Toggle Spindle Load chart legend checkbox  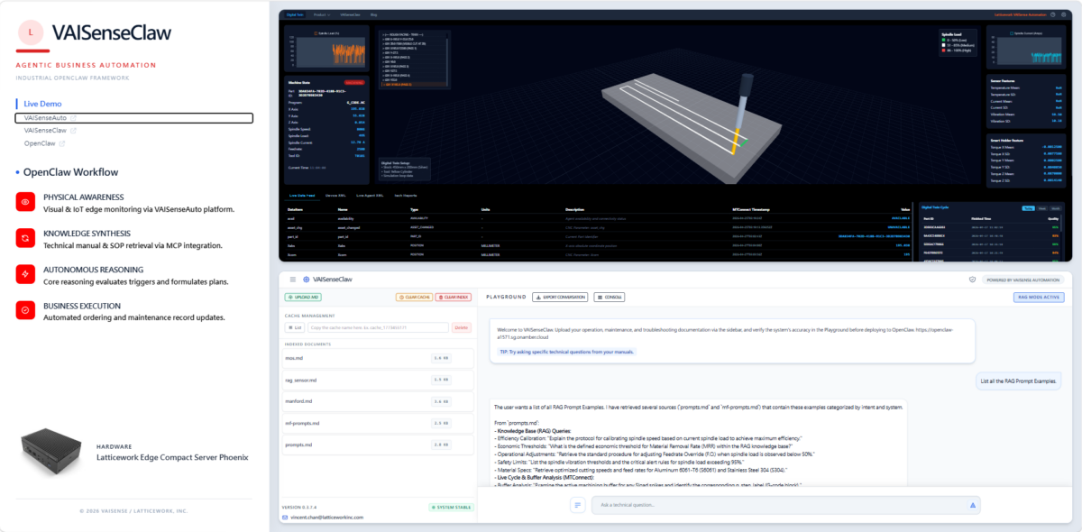point(316,32)
